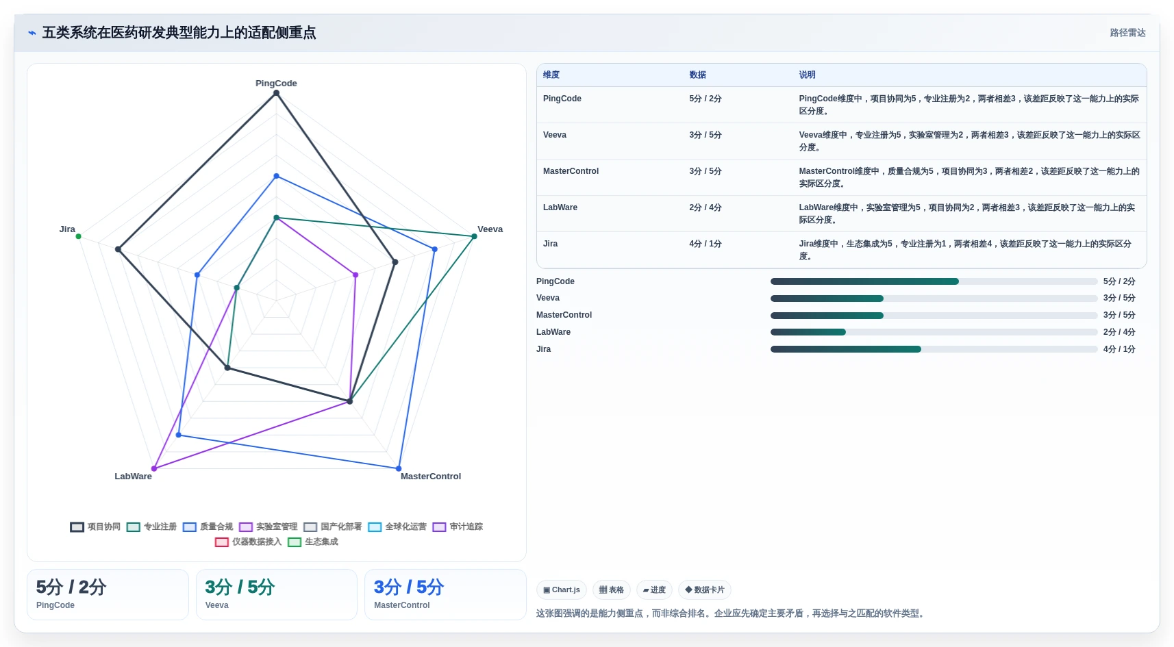
Task: Click the LabWare axis label on radar
Action: (133, 477)
